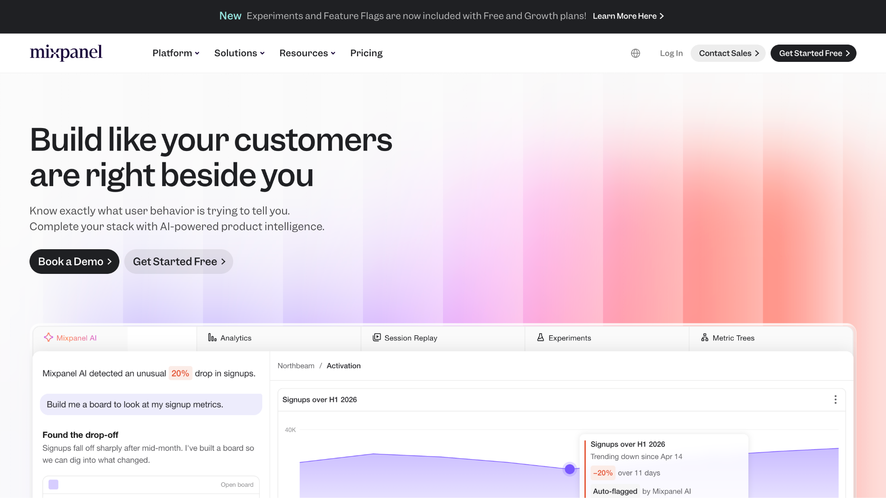Click Book a Demo button
Screen dimensions: 886x498
(74, 261)
